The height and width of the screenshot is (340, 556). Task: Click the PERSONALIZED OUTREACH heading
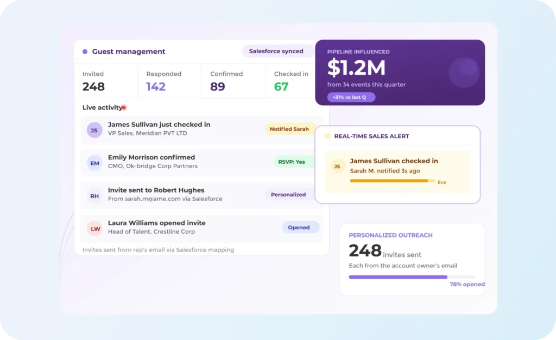point(390,235)
